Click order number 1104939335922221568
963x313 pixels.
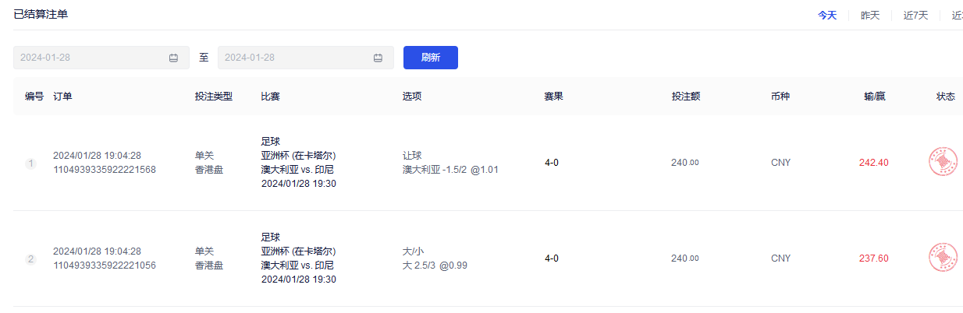pos(105,170)
